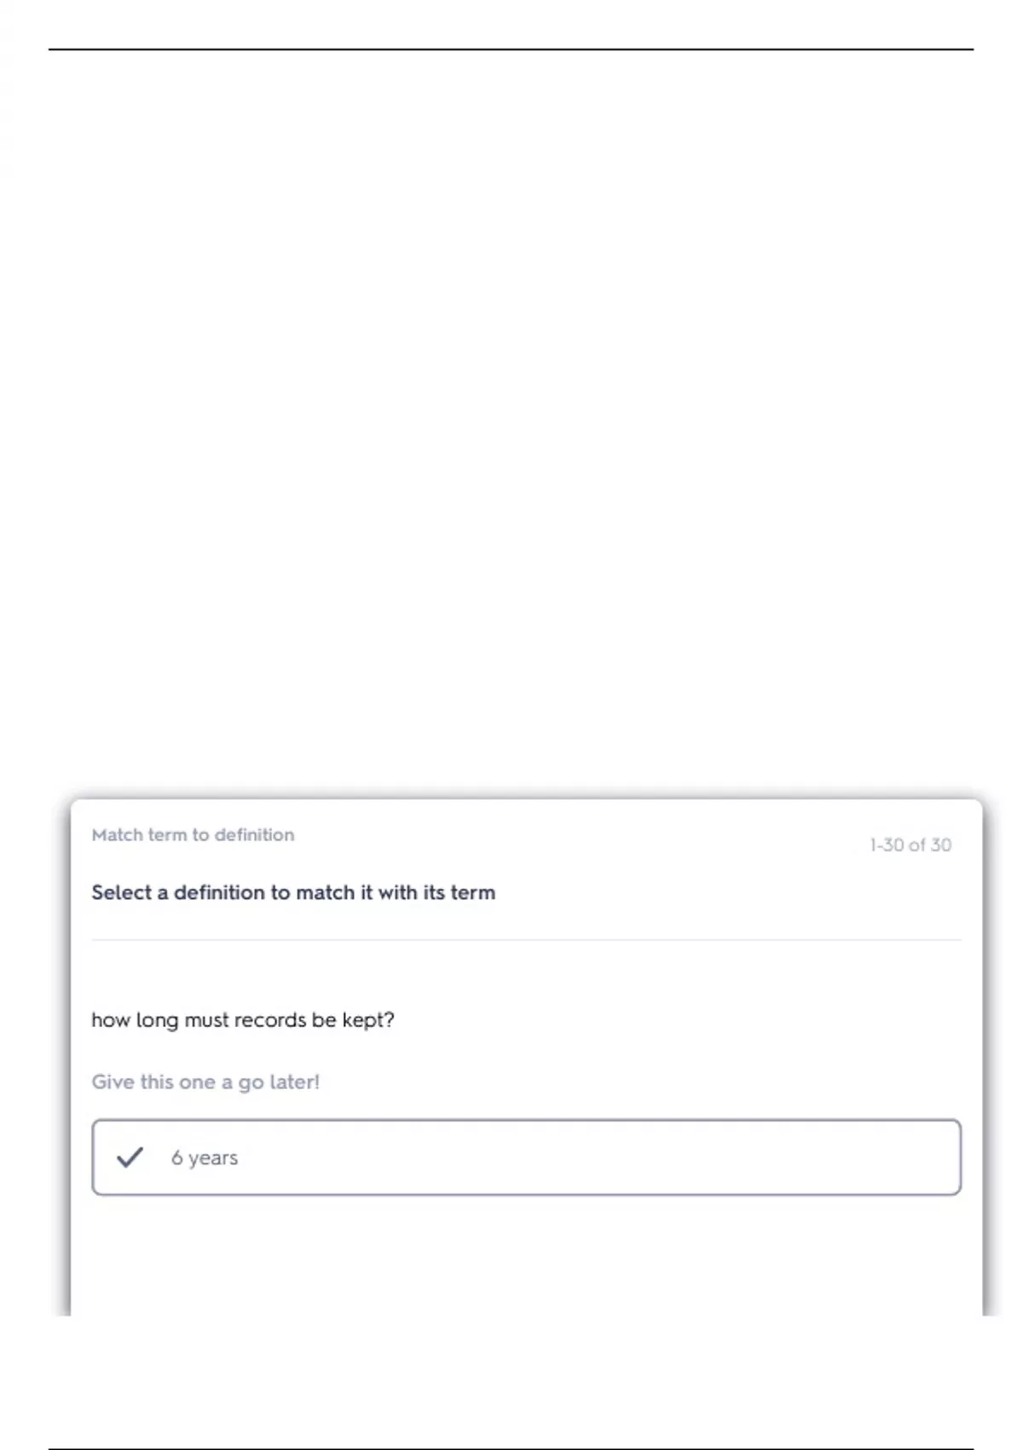Click the bold "Select a definition" instruction heading
This screenshot has width=1023, height=1450.
point(292,892)
